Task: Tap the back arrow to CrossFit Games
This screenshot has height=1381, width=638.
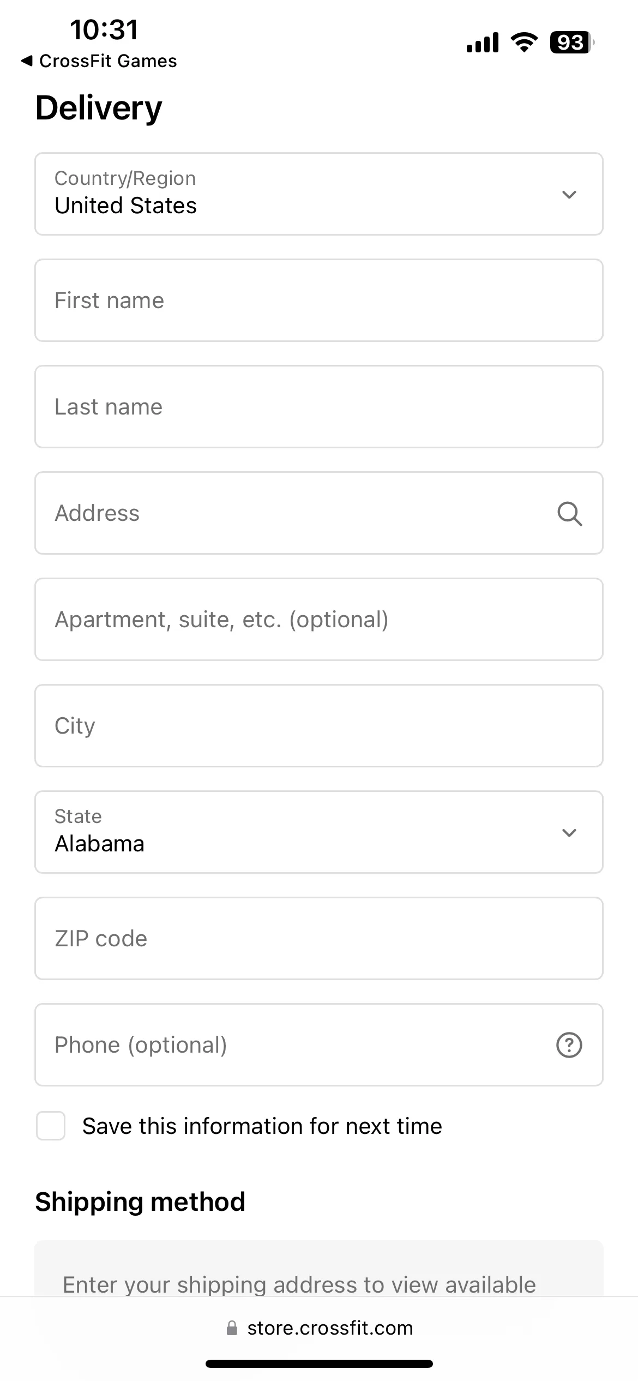Action: pos(27,61)
